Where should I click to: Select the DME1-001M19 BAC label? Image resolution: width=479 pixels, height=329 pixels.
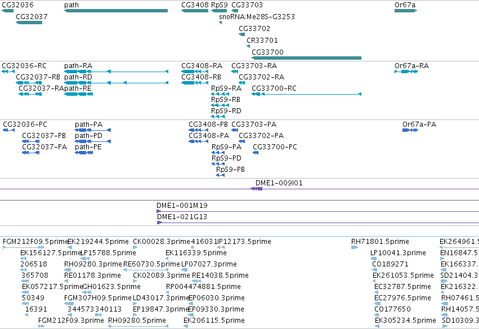click(x=182, y=206)
